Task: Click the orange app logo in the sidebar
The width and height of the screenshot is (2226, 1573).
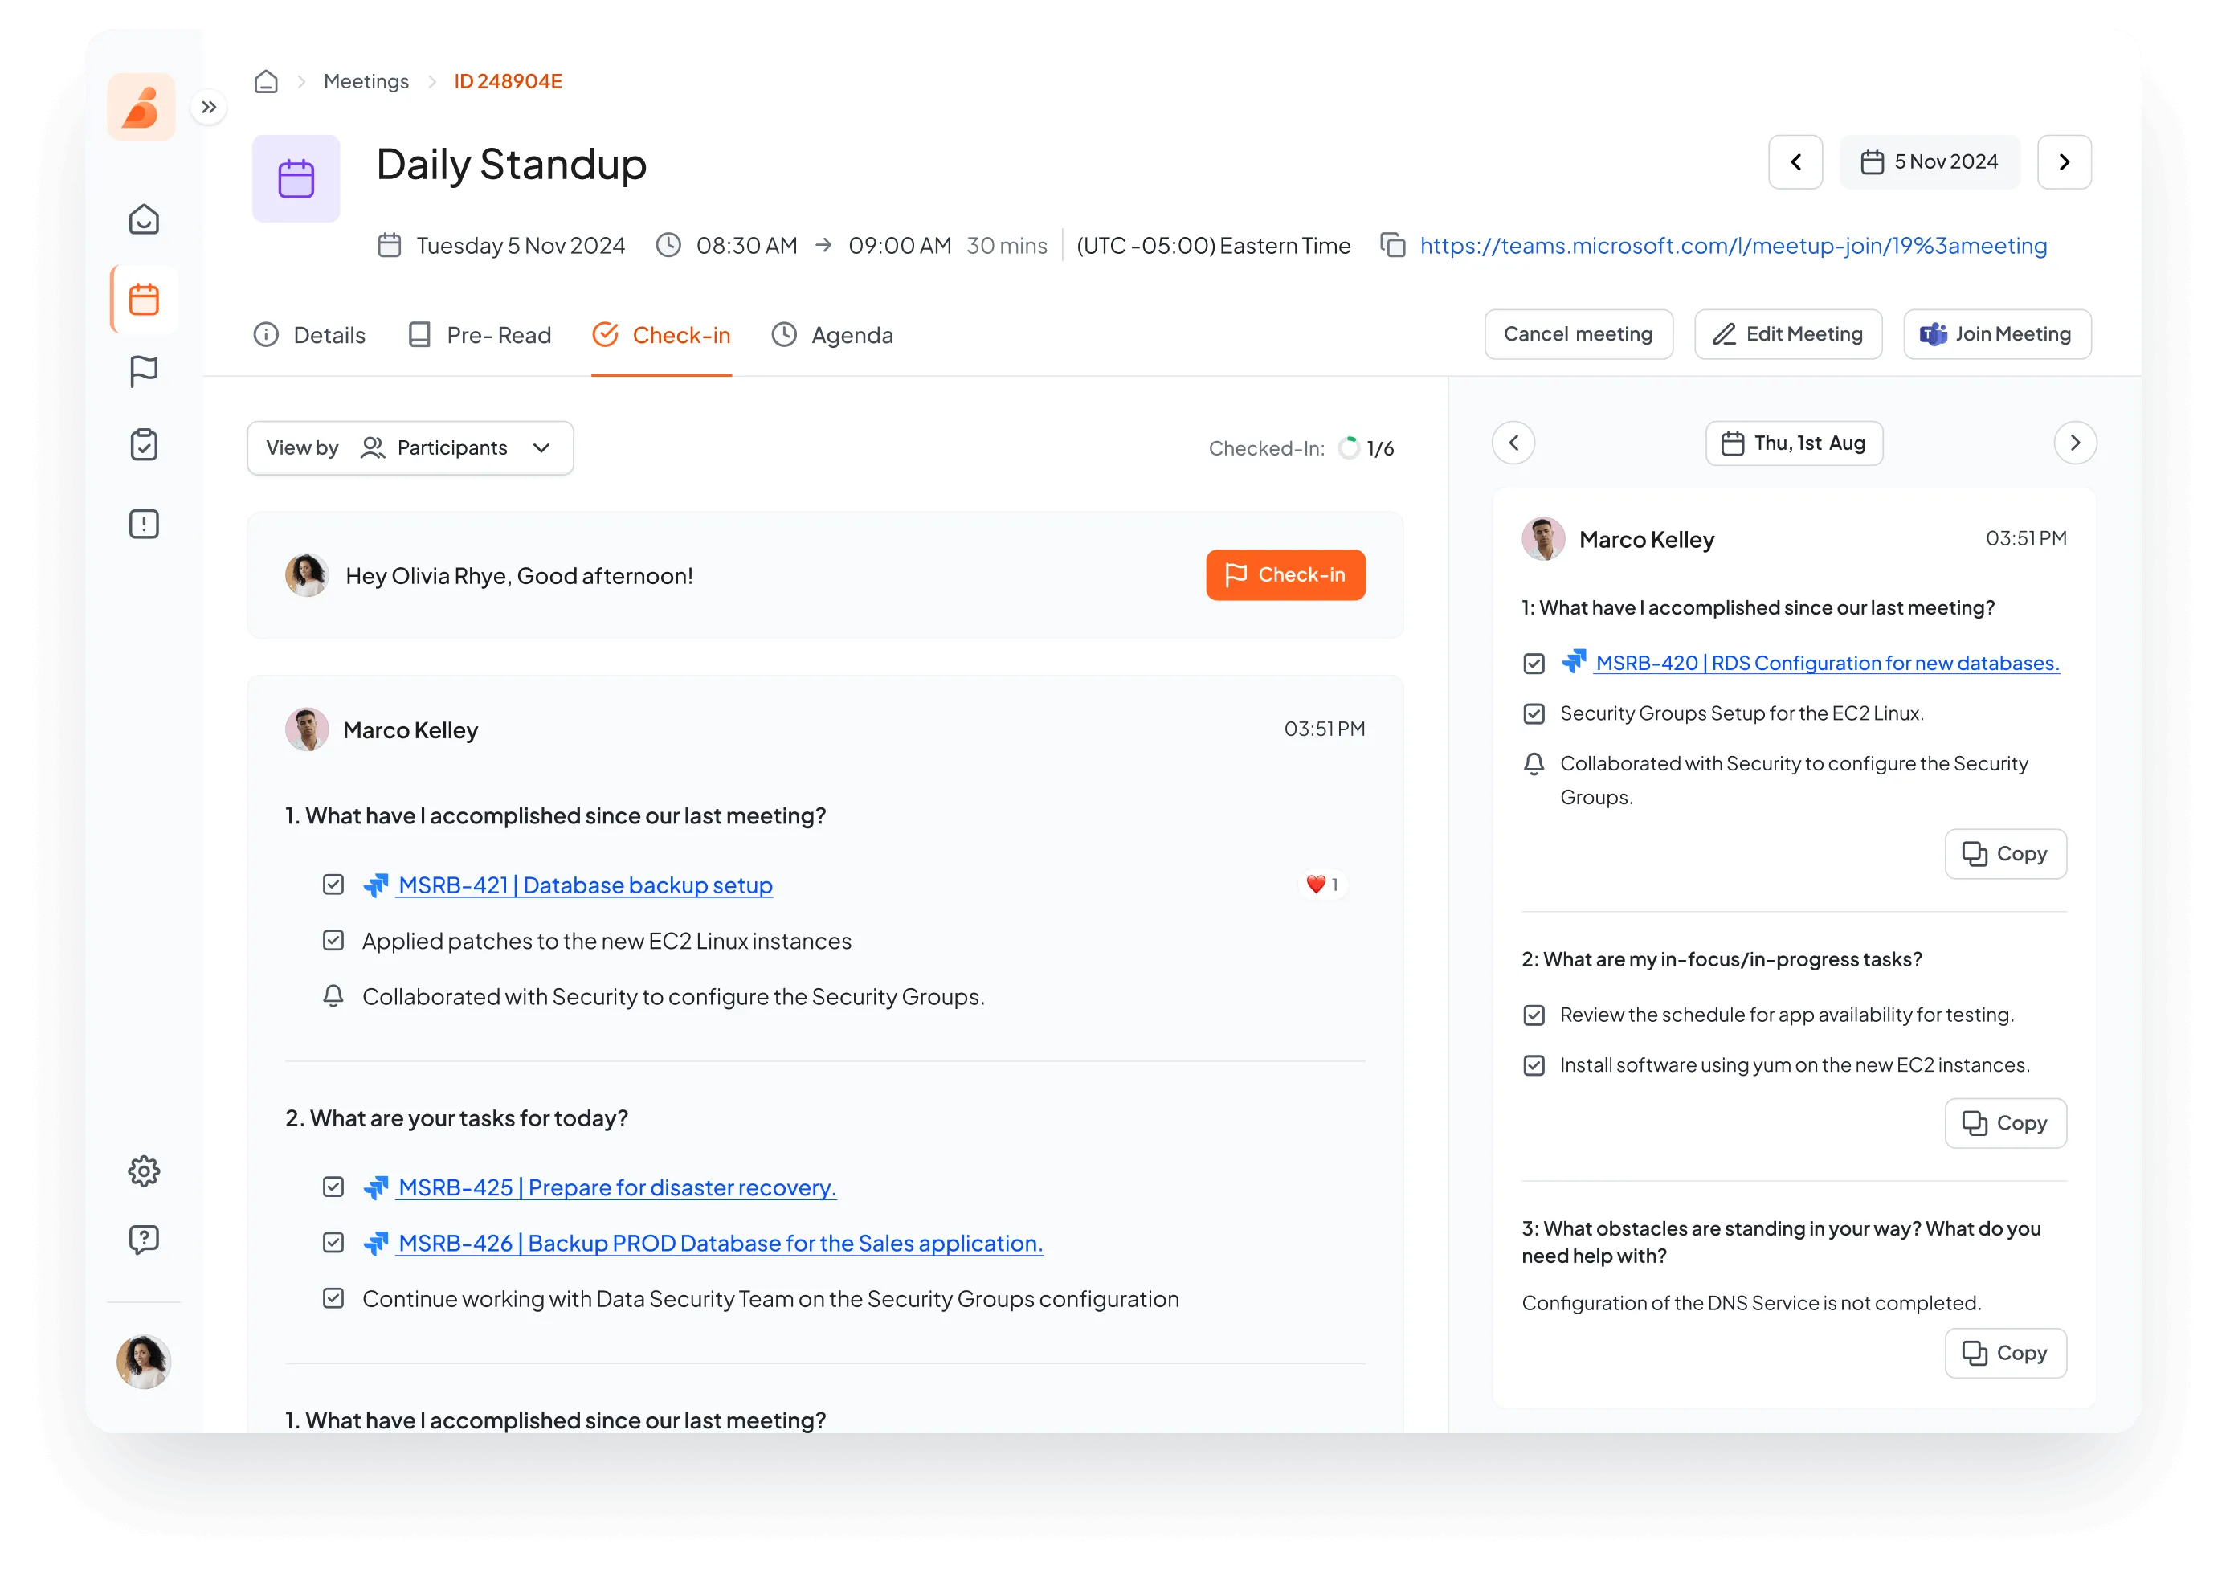Action: pos(141,107)
